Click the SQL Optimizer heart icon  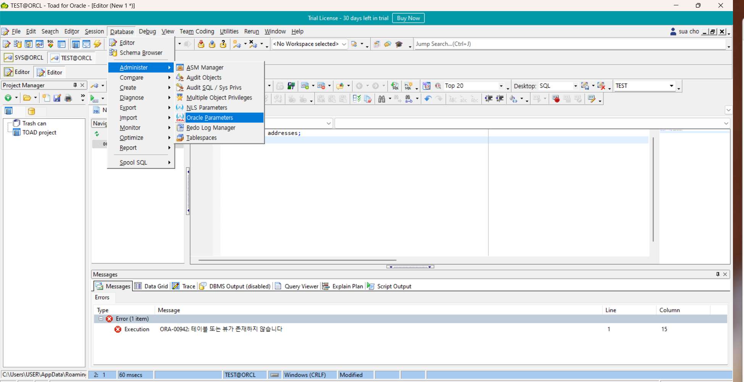[50, 44]
